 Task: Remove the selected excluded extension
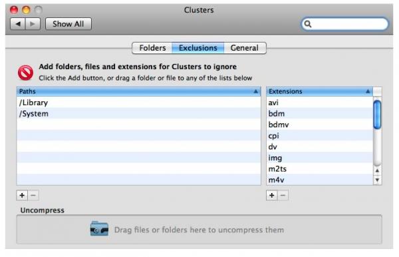283,195
